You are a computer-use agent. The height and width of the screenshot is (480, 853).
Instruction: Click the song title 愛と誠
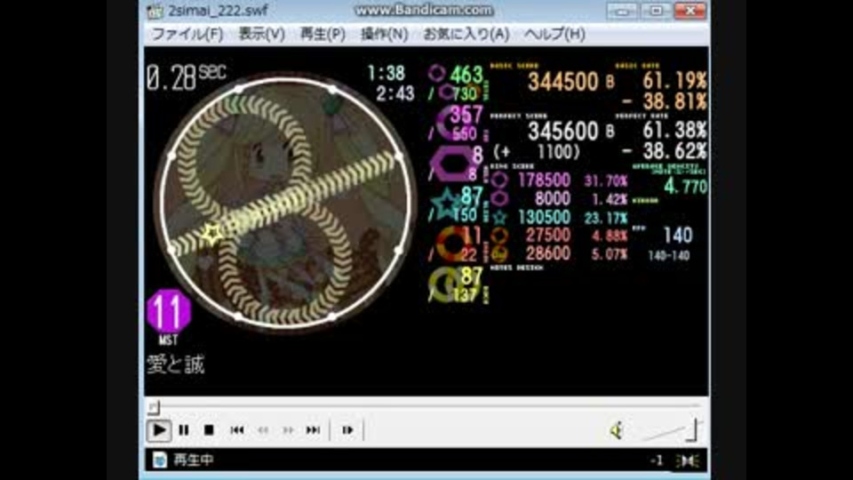175,364
